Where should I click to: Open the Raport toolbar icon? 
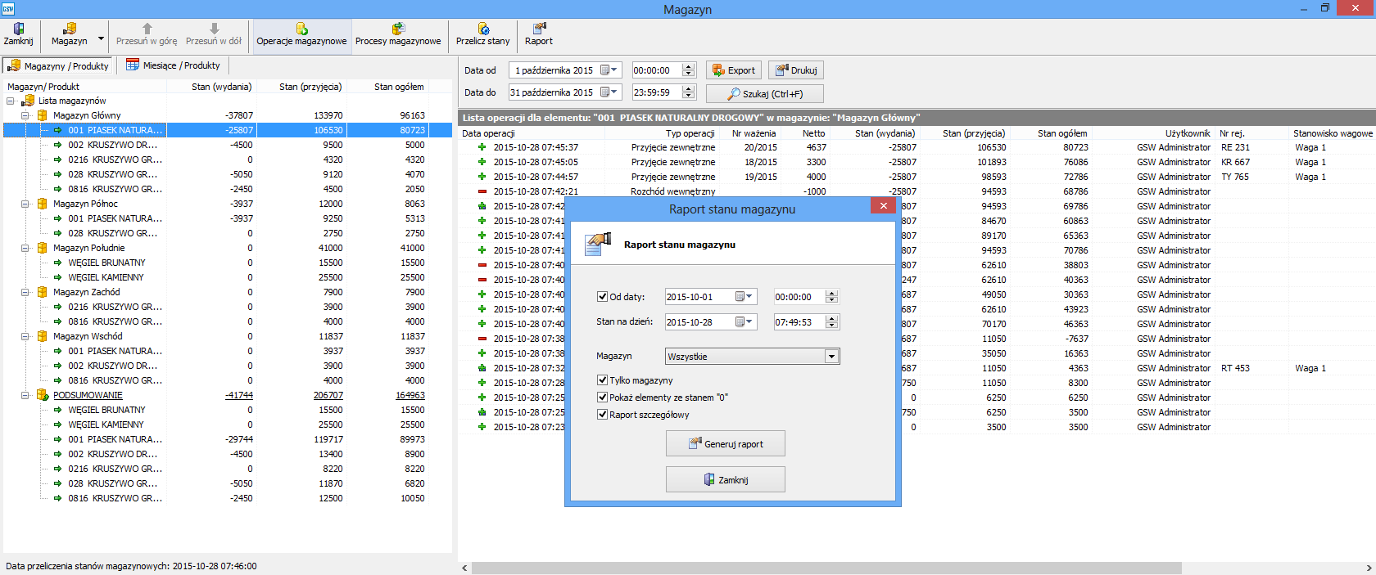tap(539, 29)
